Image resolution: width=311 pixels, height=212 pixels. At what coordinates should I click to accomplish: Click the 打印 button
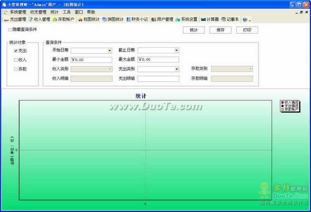pyautogui.click(x=247, y=30)
